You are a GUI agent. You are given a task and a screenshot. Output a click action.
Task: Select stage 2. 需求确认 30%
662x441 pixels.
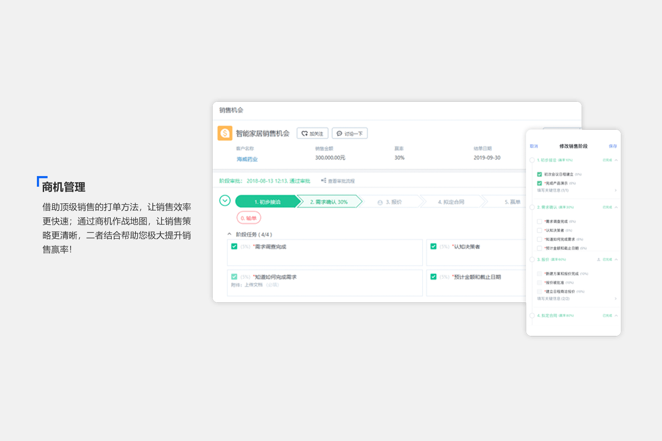(329, 202)
